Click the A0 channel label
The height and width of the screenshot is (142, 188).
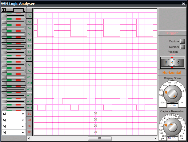(x=30, y=15)
